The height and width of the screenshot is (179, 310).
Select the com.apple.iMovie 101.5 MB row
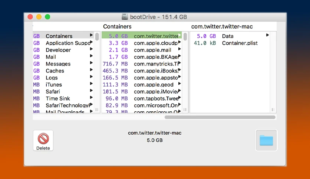coord(142,91)
